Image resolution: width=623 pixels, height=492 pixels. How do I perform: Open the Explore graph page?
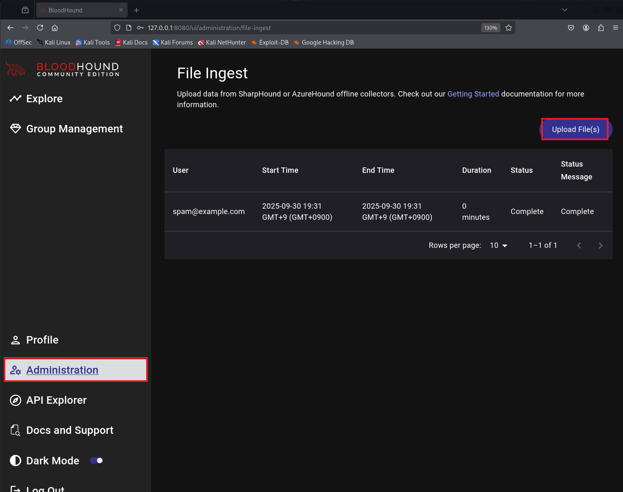[x=44, y=99]
